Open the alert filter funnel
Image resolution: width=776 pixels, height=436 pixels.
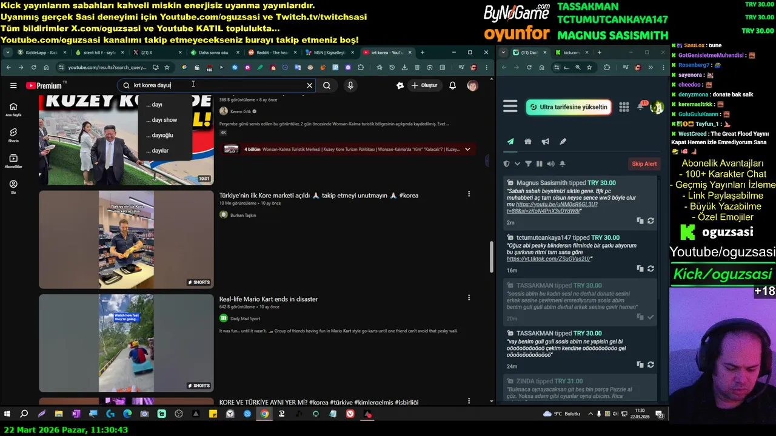528,163
